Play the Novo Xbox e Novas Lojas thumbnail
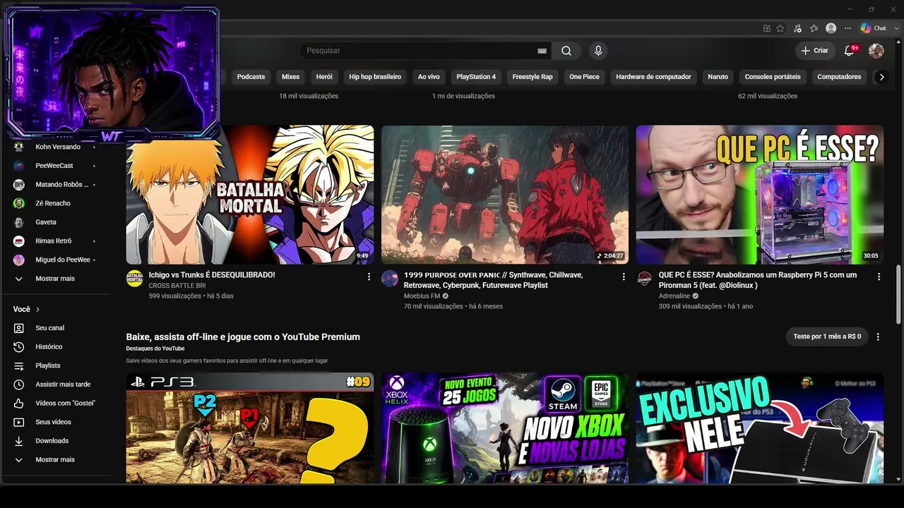Viewport: 904px width, 508px height. (505, 428)
